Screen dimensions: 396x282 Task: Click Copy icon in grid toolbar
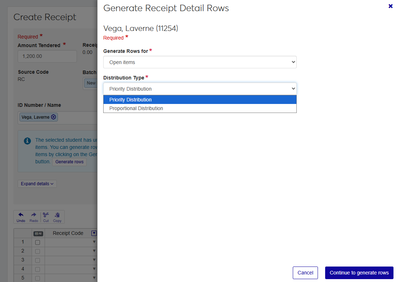click(x=57, y=217)
